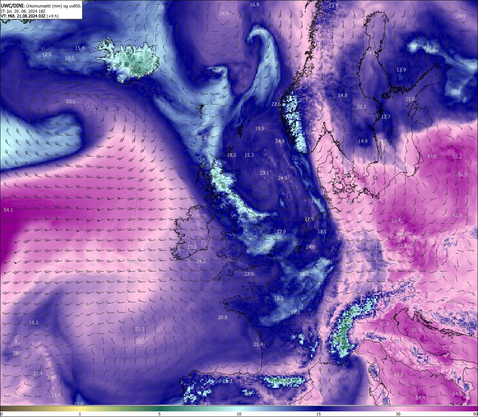
Task: Click the map value '54.1' on the Atlantic
Action: tap(8, 210)
